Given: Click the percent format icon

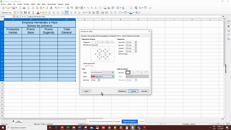Looking at the screenshot, I should 90,13.
